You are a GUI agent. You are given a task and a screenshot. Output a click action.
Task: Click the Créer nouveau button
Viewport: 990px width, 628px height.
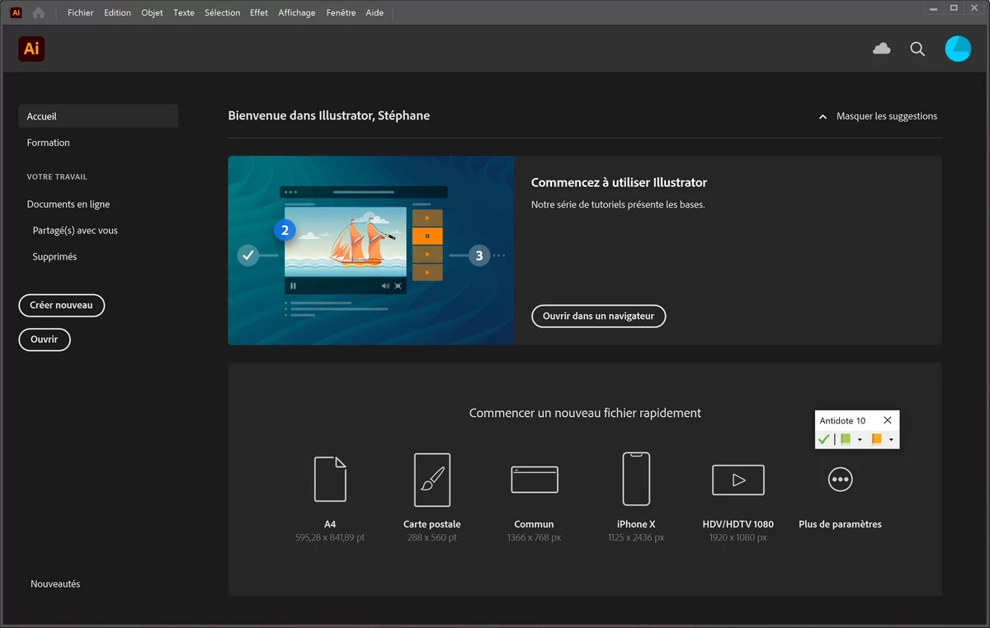click(62, 305)
